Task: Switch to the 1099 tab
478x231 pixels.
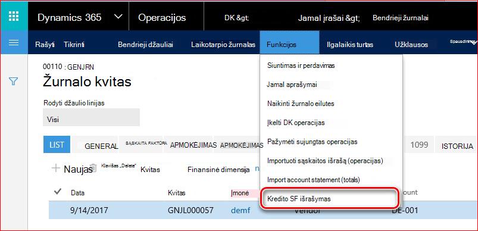Action: pyautogui.click(x=419, y=145)
